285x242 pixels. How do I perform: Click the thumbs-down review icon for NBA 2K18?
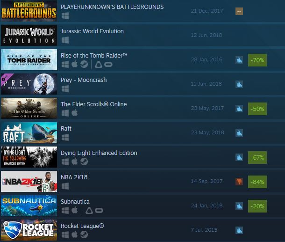pyautogui.click(x=239, y=182)
